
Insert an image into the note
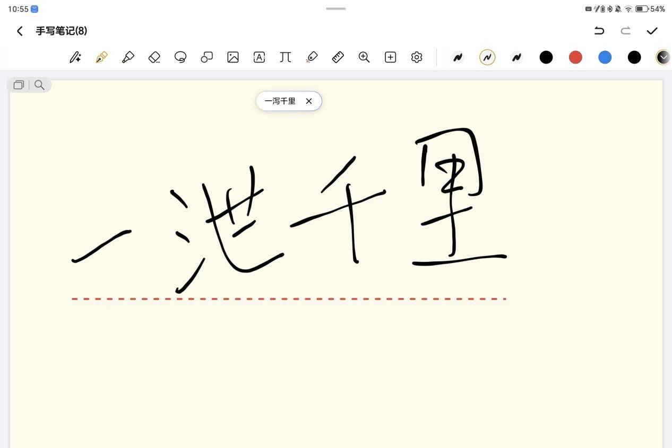233,57
